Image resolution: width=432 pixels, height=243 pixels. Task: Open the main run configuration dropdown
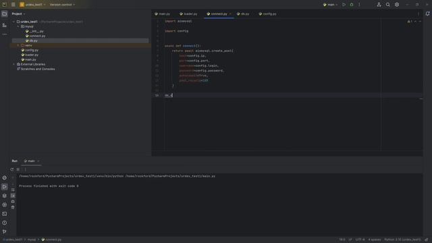pos(330,5)
